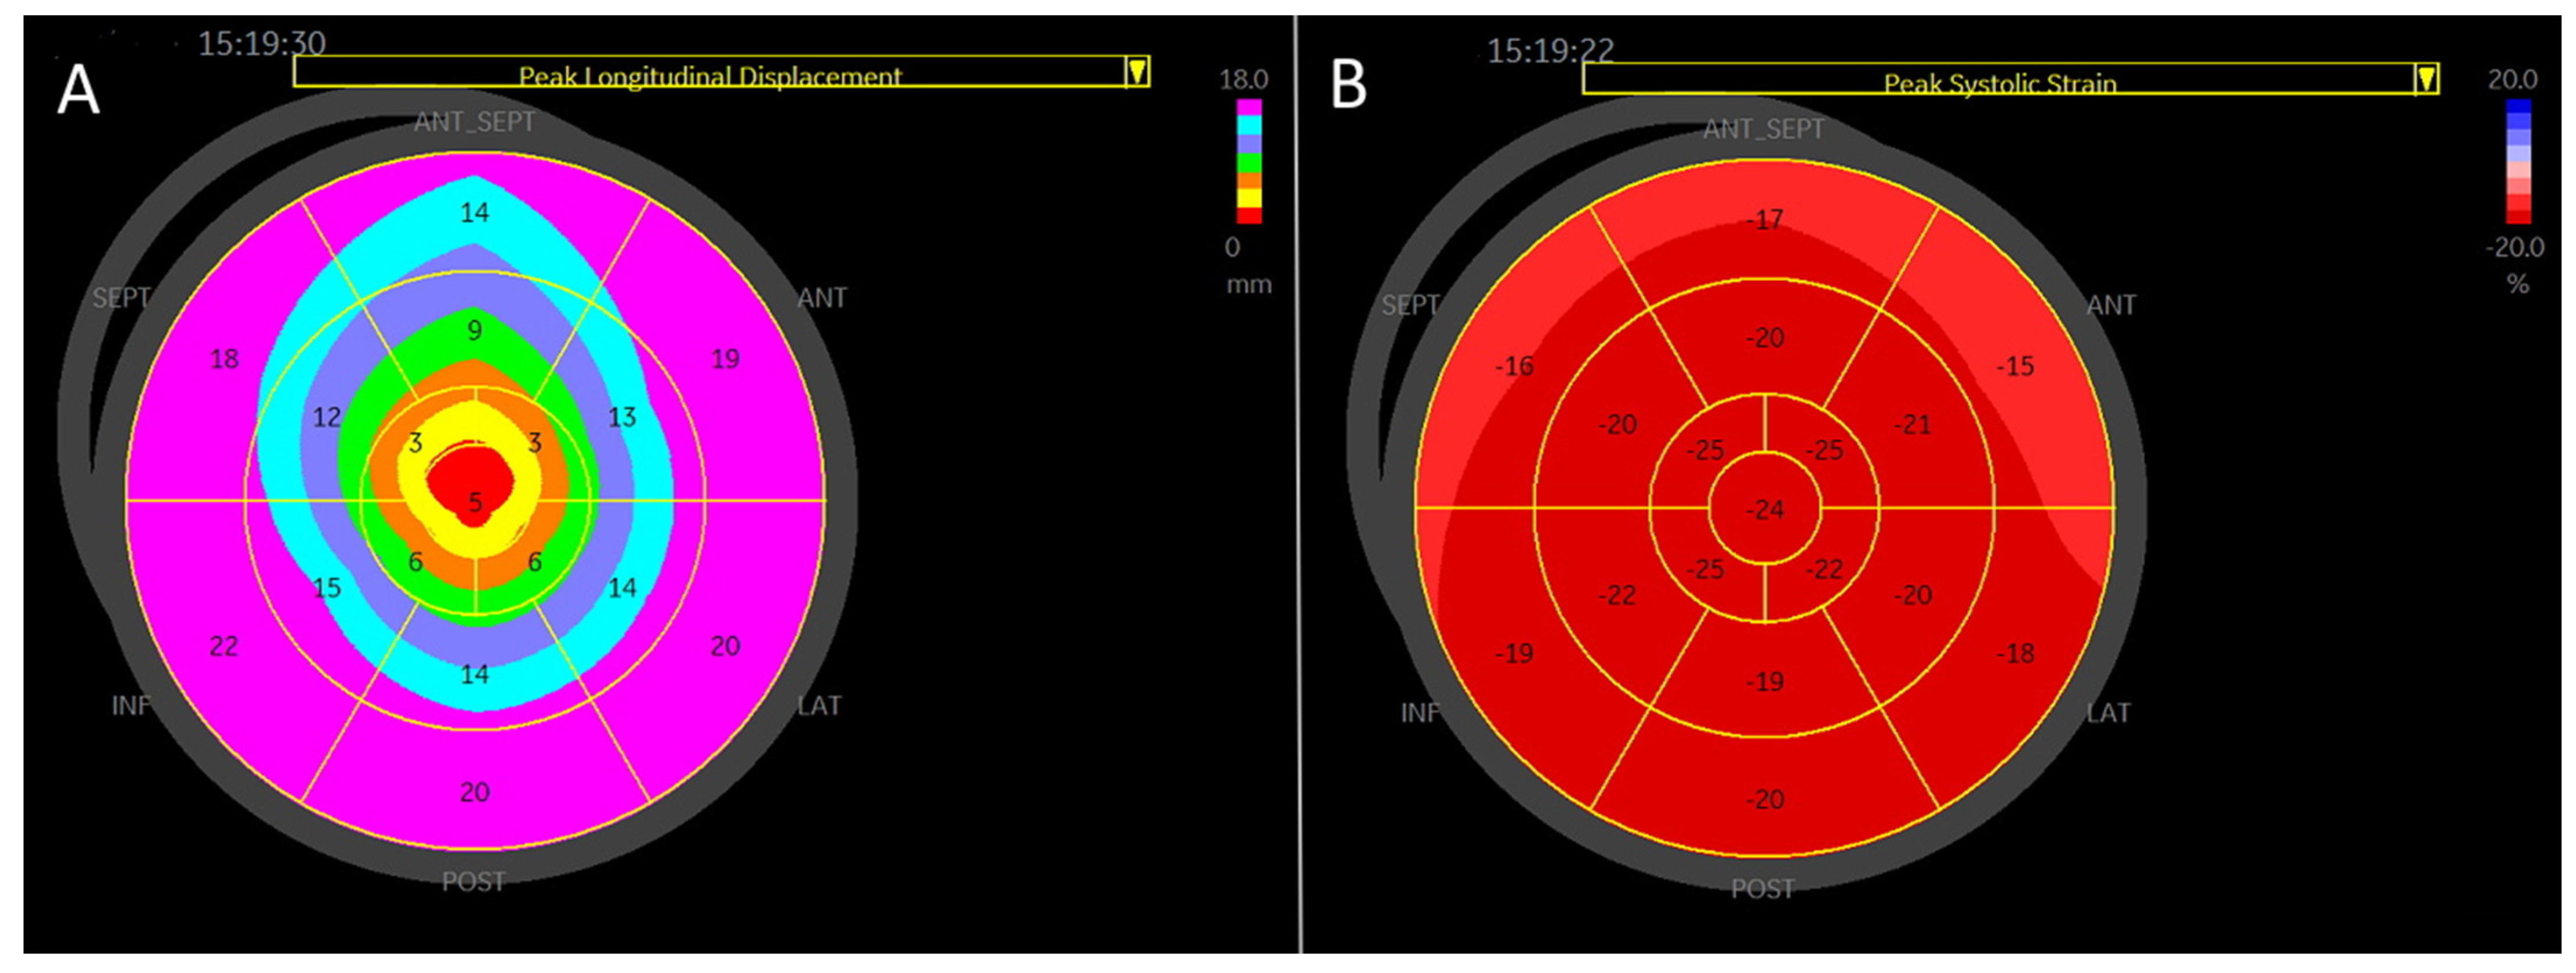Select basal anterior strain segment labeled -15
Screen dimensions: 2576x973
click(2015, 366)
